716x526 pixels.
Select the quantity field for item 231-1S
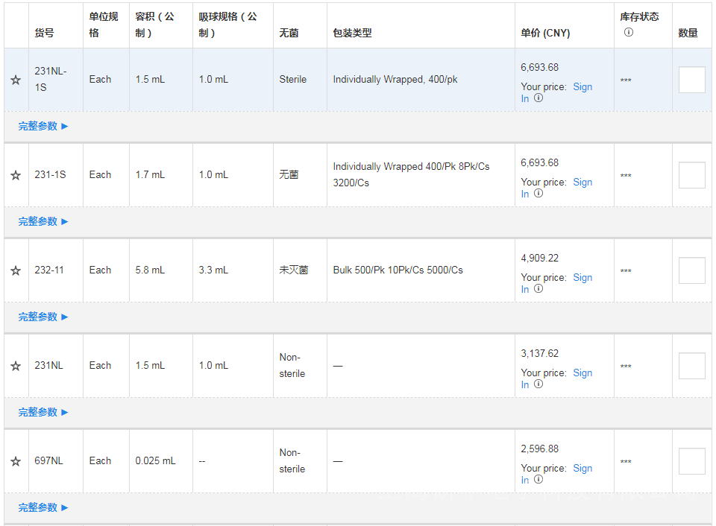(x=691, y=175)
